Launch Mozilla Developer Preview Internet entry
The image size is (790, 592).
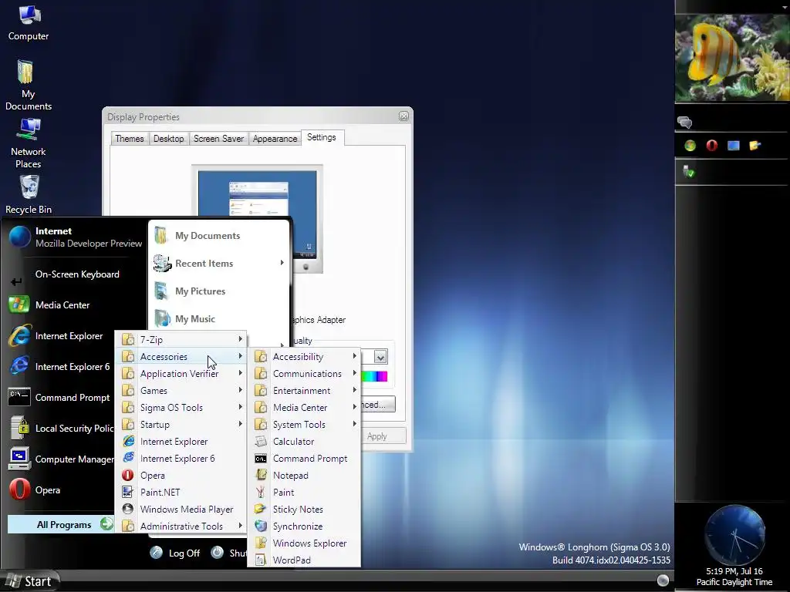pos(76,237)
